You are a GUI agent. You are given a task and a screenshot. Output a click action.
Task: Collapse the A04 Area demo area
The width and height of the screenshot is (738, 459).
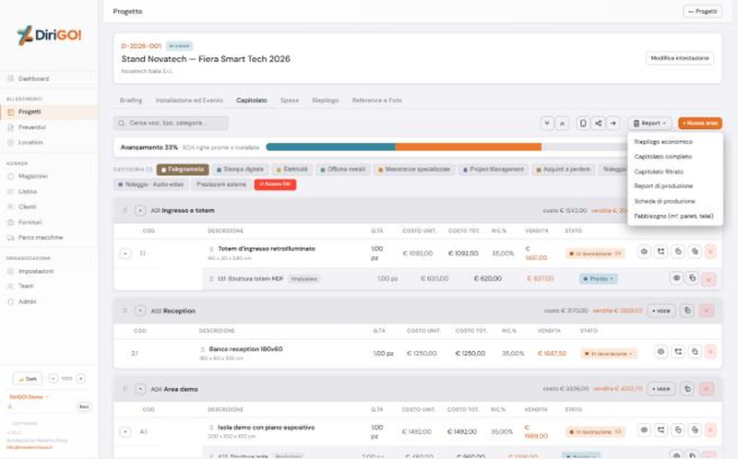(140, 389)
